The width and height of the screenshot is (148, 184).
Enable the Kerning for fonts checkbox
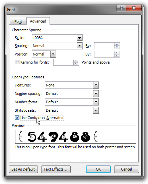coord(17,62)
